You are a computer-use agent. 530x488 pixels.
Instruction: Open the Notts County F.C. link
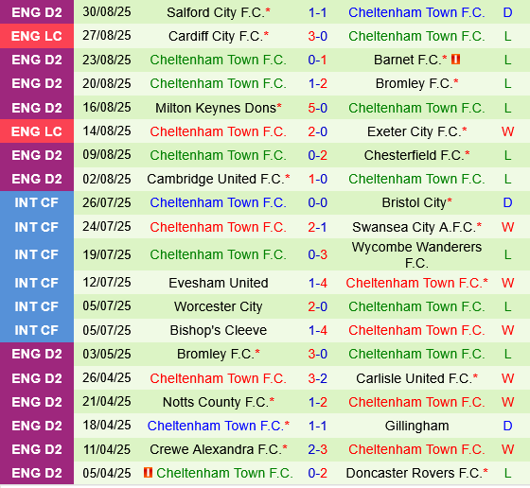coord(218,402)
